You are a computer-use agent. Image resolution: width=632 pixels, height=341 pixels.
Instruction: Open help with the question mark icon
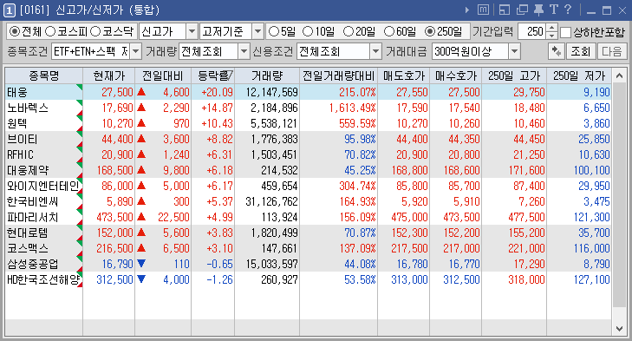click(568, 10)
